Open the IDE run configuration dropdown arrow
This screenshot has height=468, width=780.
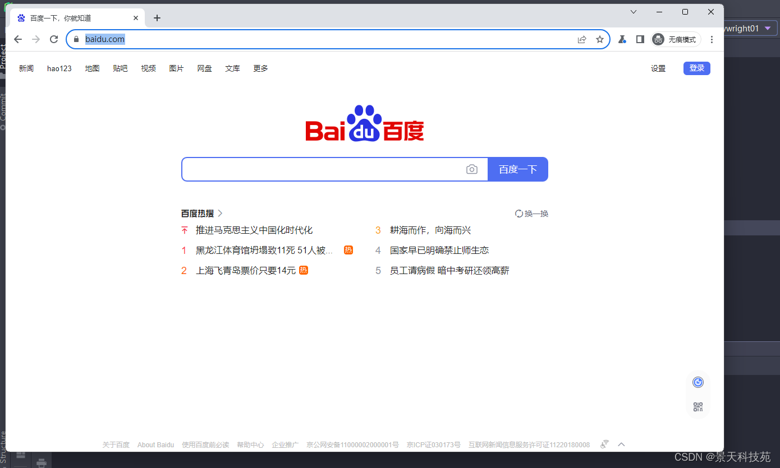[768, 28]
